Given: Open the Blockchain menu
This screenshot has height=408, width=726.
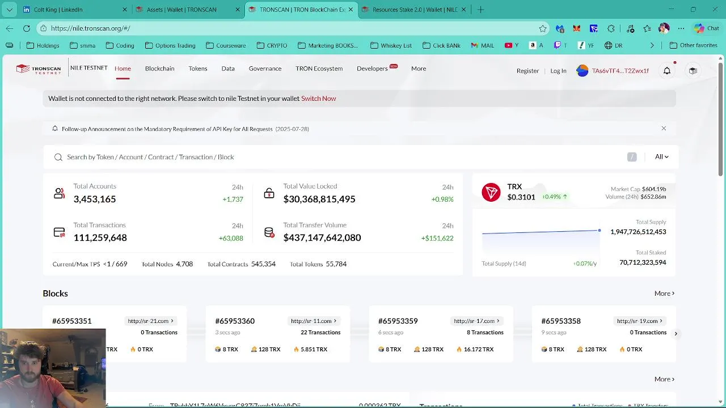Looking at the screenshot, I should point(159,69).
